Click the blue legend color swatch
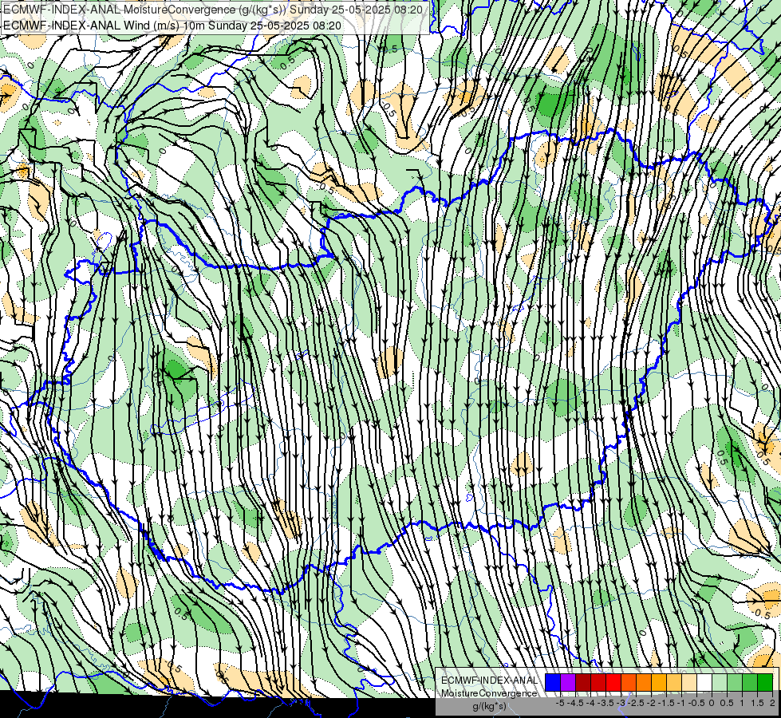781x718 pixels. click(553, 682)
